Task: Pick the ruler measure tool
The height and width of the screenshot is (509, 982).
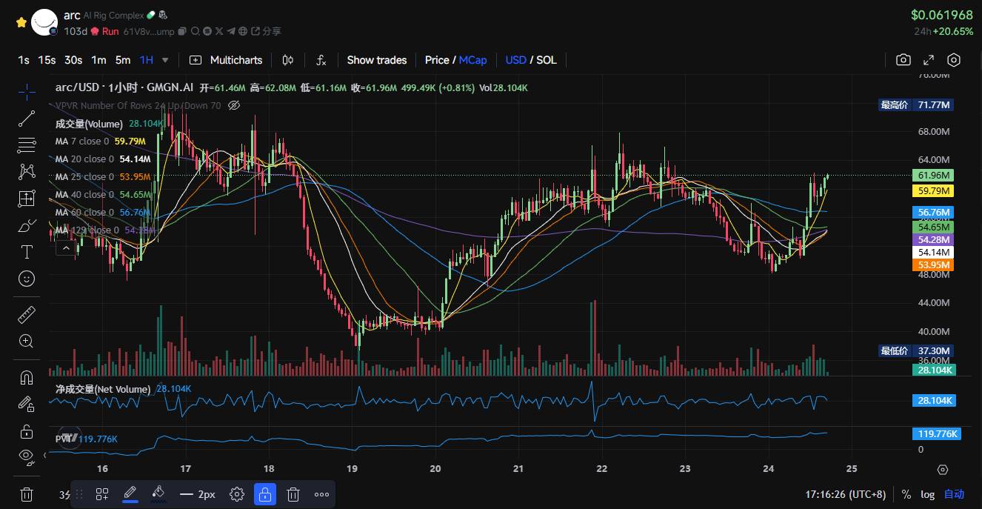Action: pos(27,314)
